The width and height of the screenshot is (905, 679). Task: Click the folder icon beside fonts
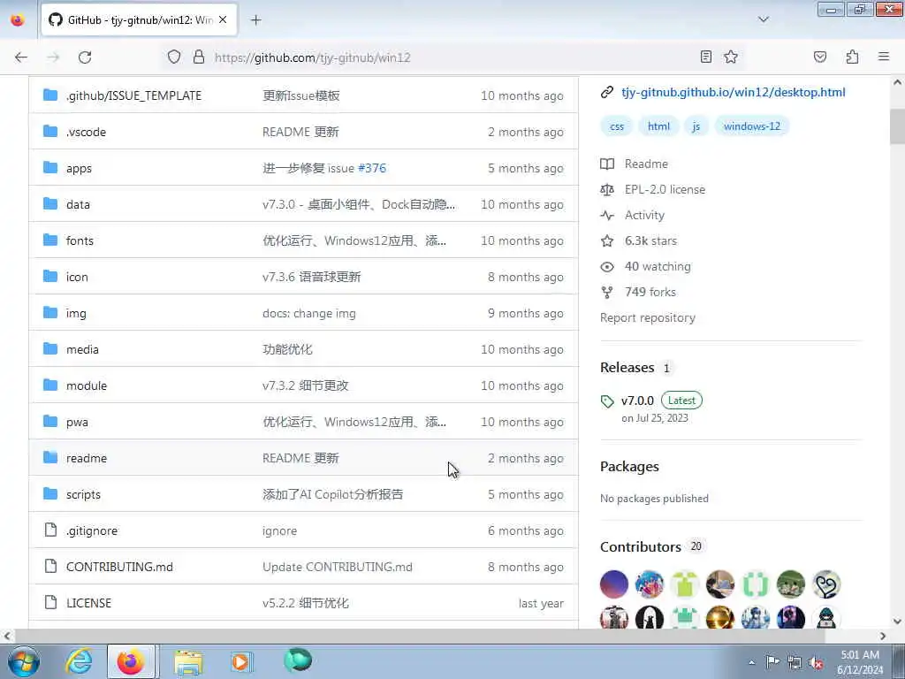[50, 240]
